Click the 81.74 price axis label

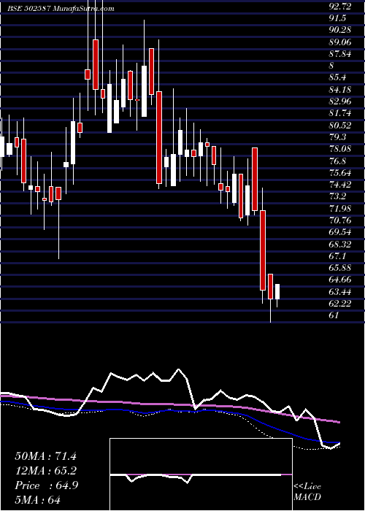tap(340, 113)
